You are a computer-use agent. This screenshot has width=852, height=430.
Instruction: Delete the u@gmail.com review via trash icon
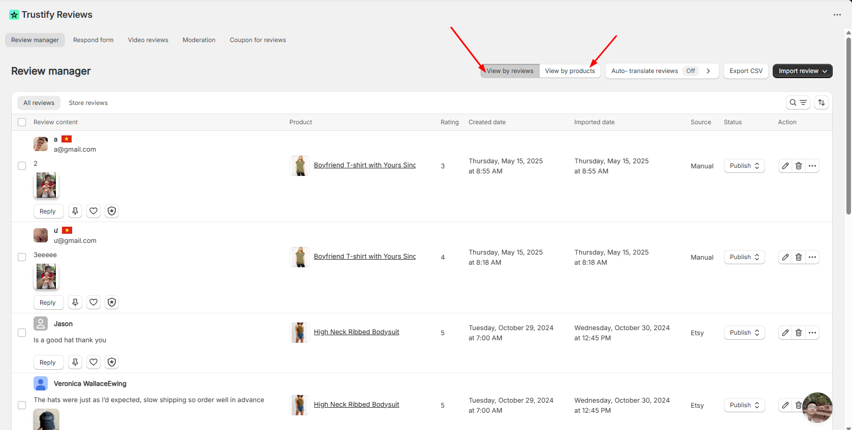click(798, 257)
